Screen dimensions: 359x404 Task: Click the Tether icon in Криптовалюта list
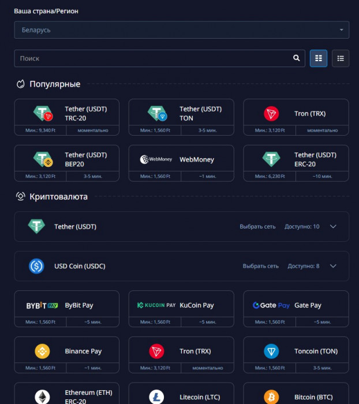(36, 226)
